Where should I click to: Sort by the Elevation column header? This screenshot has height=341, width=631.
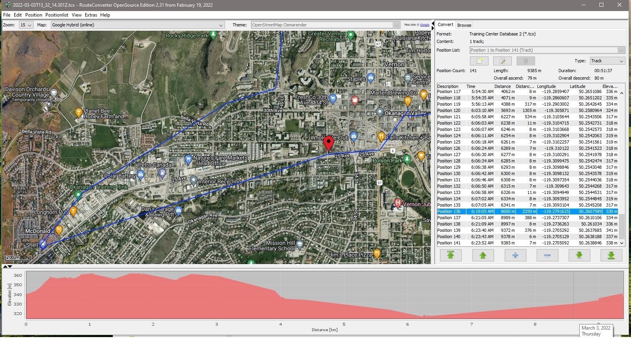(x=610, y=86)
